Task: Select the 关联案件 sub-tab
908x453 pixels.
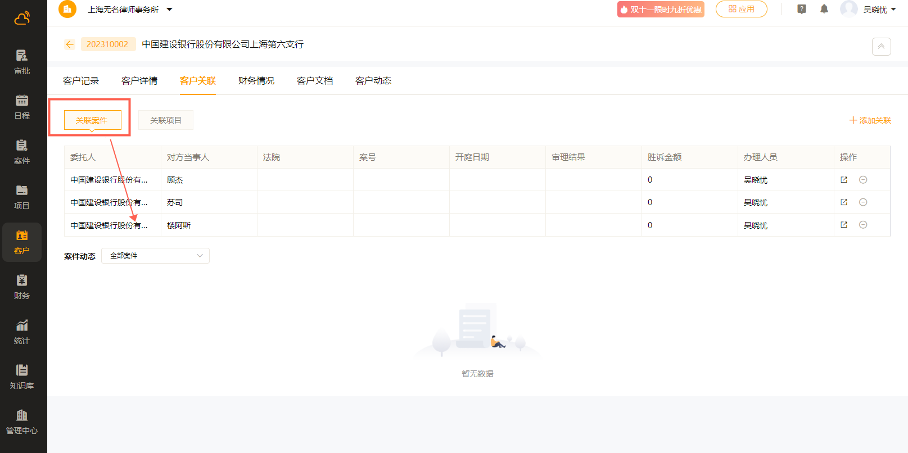Action: click(92, 120)
